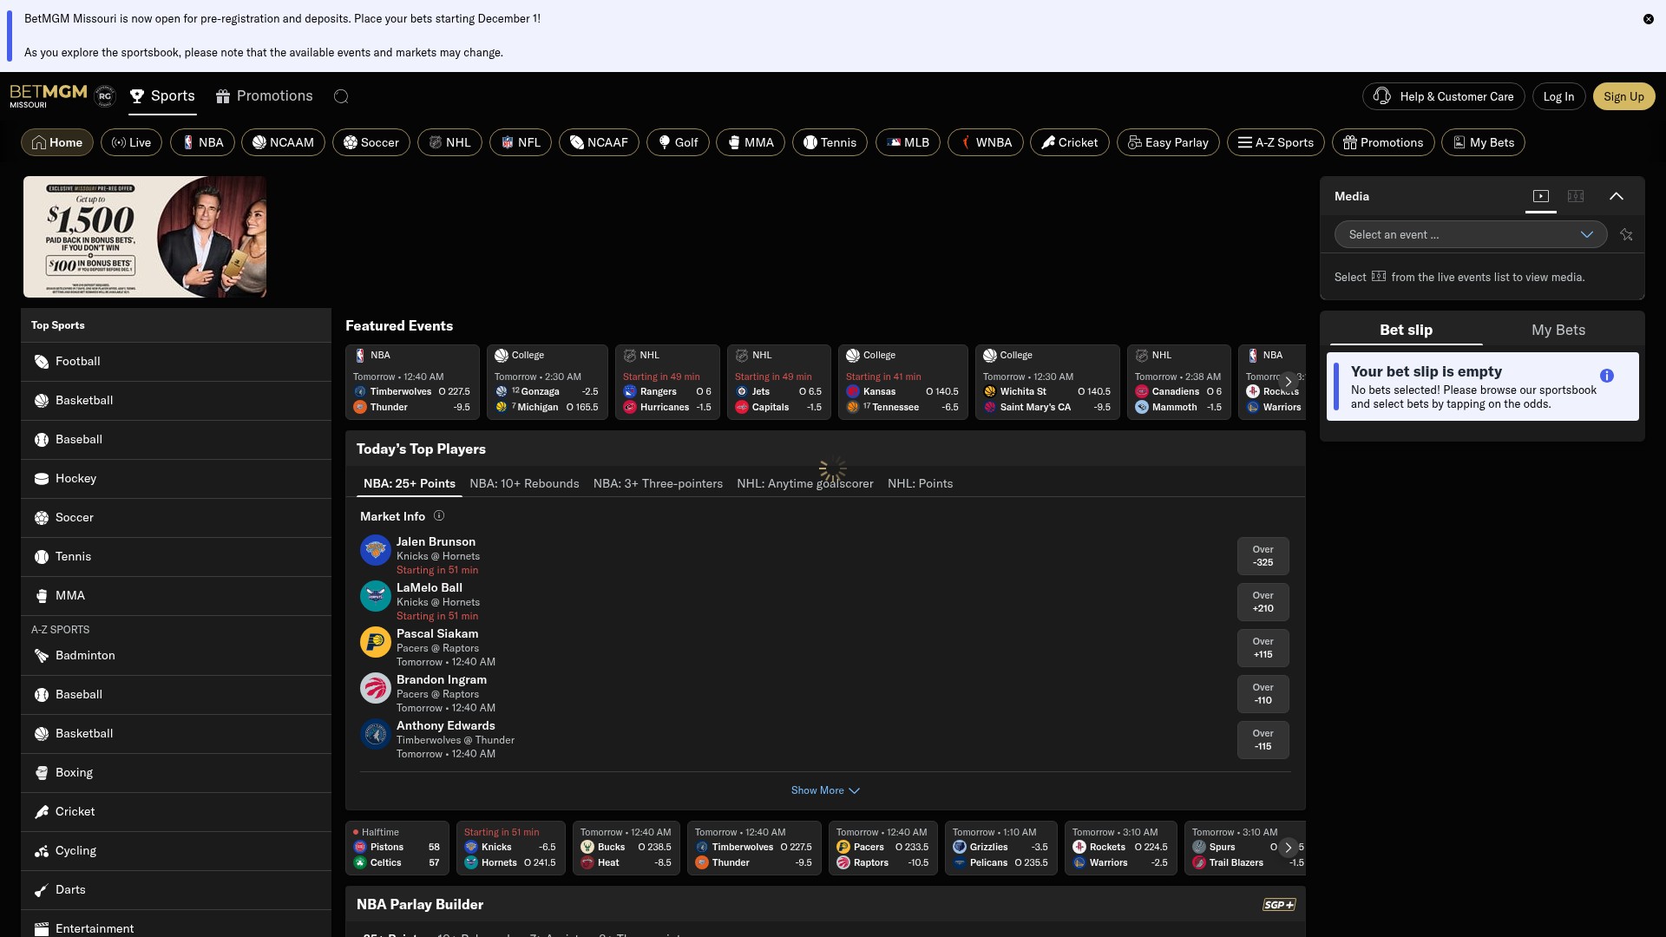This screenshot has width=1666, height=937.
Task: Click the favorite star icon in Media
Action: [x=1626, y=234]
